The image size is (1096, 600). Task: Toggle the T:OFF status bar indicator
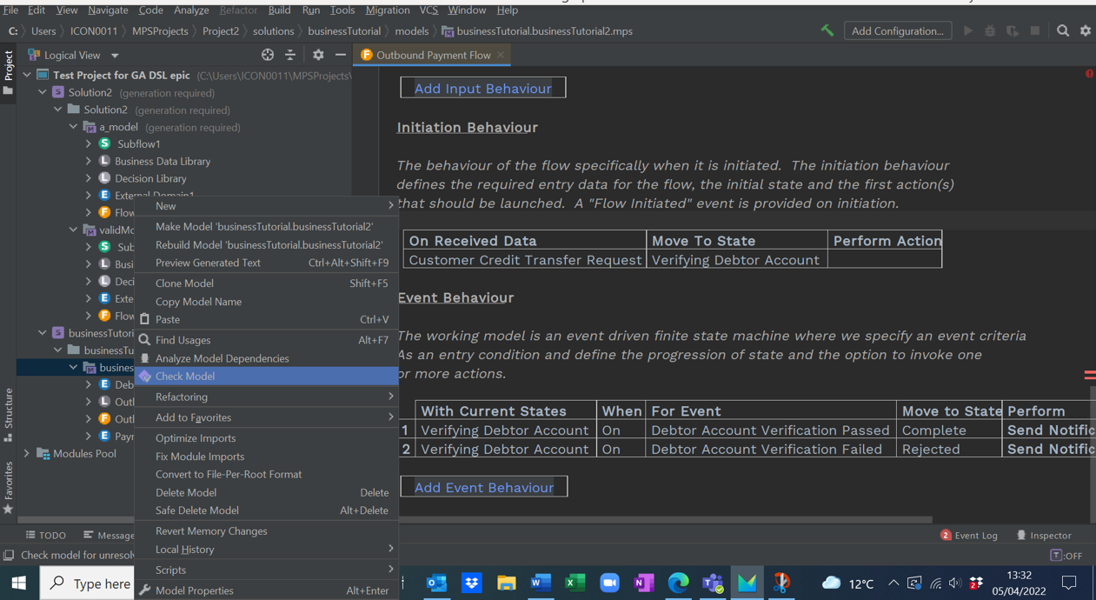point(1066,556)
